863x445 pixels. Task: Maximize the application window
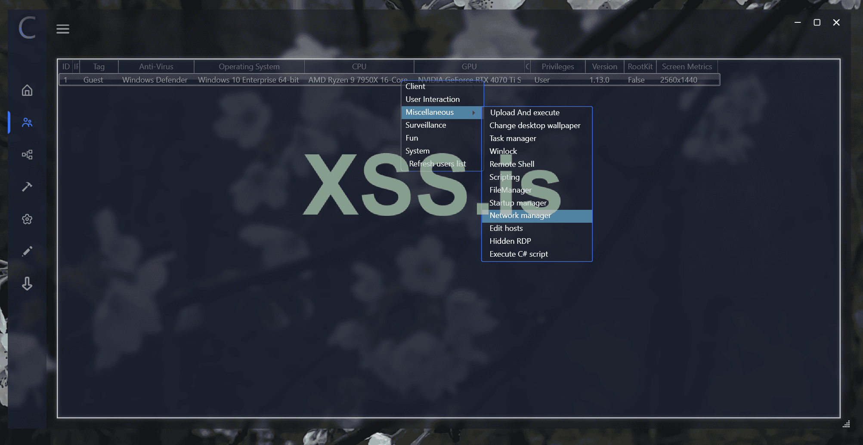pyautogui.click(x=817, y=22)
